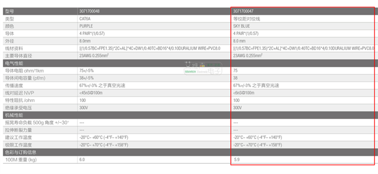
Task: Click the SKY BLUE color value
Action: [x=242, y=26]
